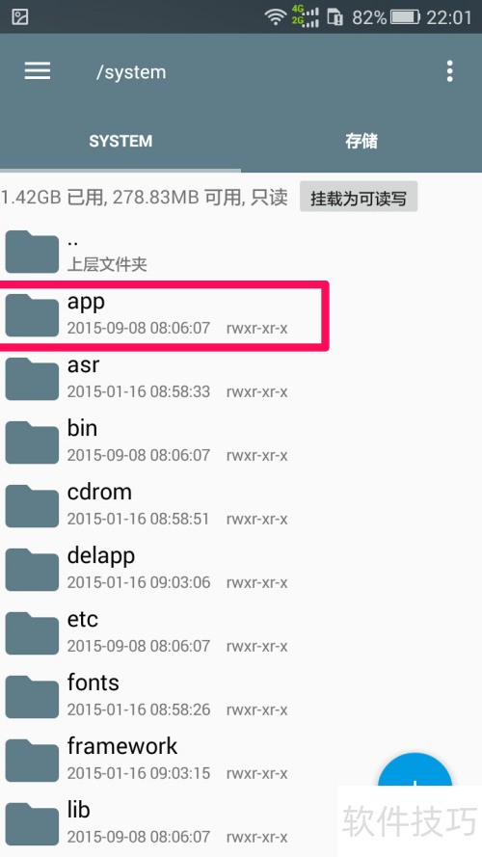482x857 pixels.
Task: Tap the picture notification icon in status bar
Action: pyautogui.click(x=20, y=17)
